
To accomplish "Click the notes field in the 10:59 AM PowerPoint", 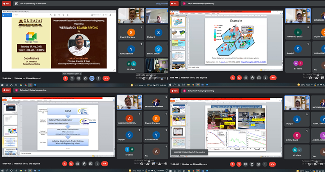I will tap(67, 153).
